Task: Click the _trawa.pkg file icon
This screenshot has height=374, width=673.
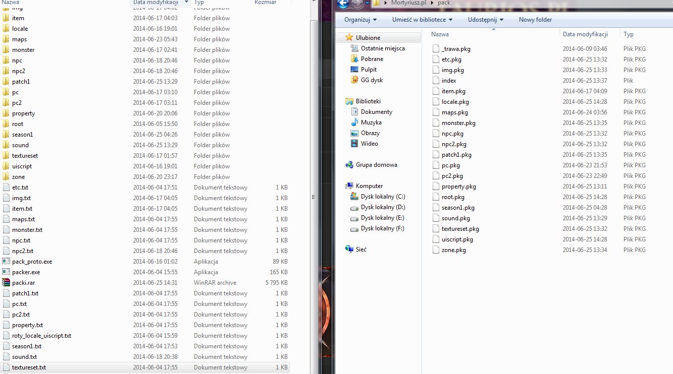Action: pos(436,49)
